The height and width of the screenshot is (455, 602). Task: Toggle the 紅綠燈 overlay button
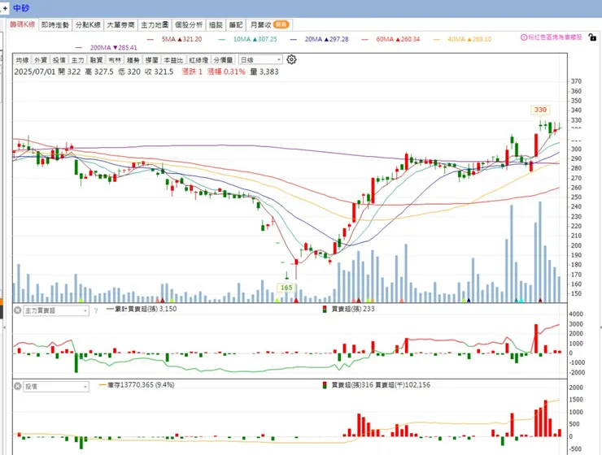pos(198,60)
